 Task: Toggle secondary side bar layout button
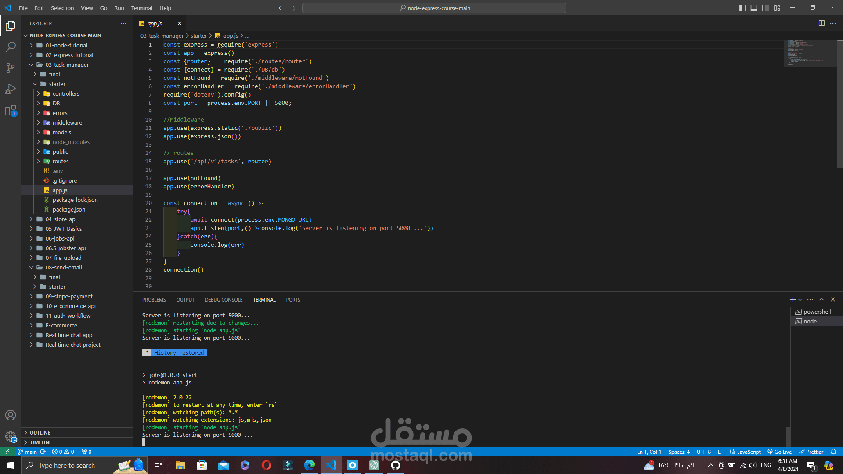pyautogui.click(x=765, y=8)
